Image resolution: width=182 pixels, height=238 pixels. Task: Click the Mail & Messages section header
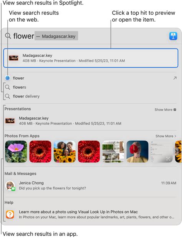tap(20, 173)
